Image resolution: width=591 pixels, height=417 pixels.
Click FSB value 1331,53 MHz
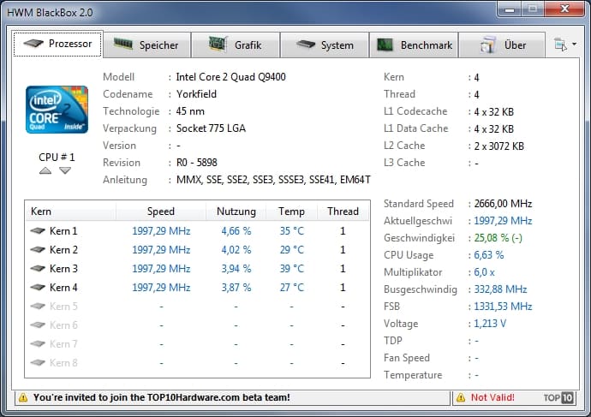click(503, 307)
